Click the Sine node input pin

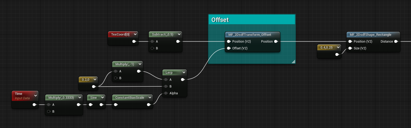point(91,104)
